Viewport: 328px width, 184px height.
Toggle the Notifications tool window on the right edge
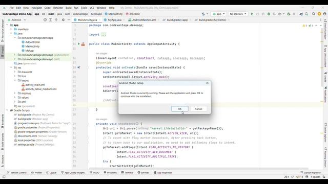point(325,94)
